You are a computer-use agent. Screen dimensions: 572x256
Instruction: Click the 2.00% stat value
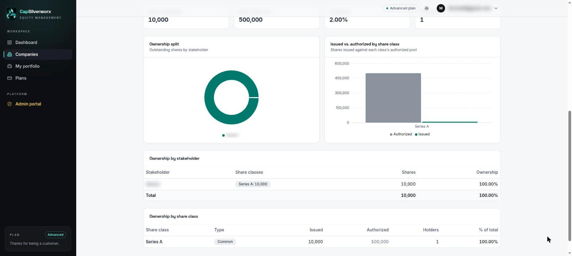pos(339,20)
